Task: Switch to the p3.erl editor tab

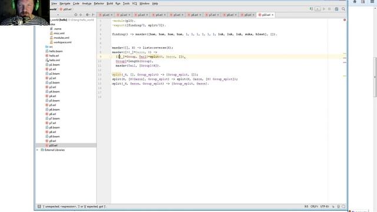Action: click(141, 15)
